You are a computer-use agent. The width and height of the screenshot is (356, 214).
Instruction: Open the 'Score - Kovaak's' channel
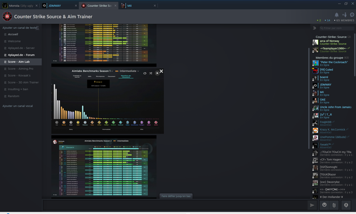click(21, 75)
